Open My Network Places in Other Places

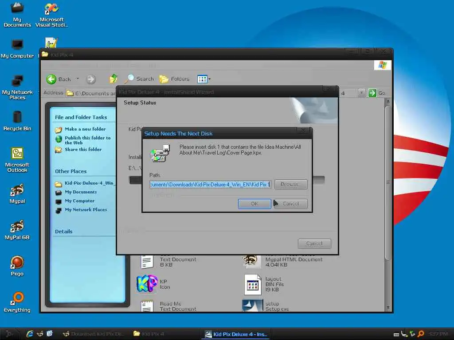point(86,209)
